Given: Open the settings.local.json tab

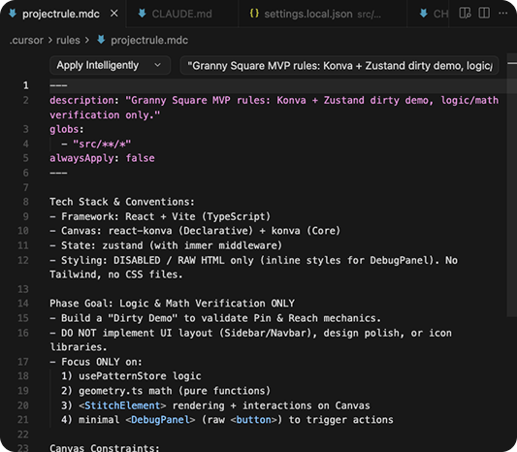Looking at the screenshot, I should pos(322,14).
